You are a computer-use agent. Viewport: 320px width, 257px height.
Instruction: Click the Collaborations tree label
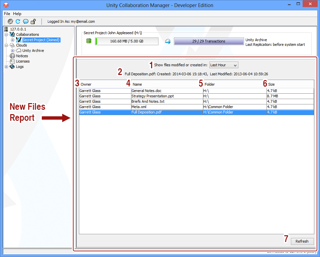point(27,34)
